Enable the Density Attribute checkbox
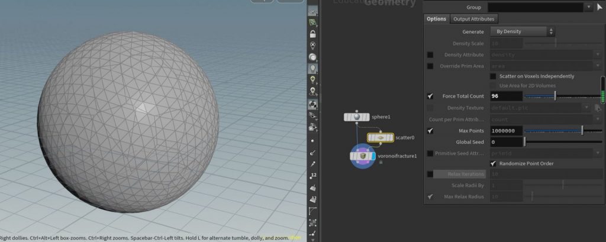606x242 pixels. (430, 55)
